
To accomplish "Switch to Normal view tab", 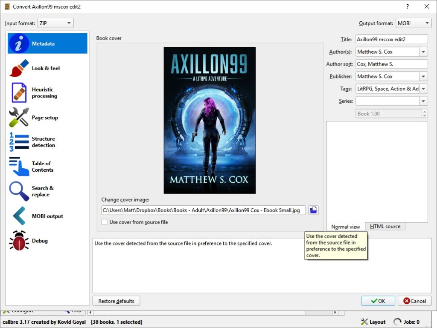I will 346,227.
